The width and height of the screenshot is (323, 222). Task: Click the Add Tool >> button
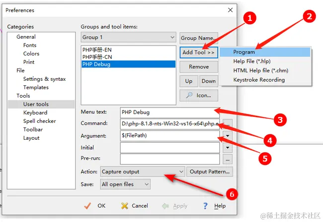pyautogui.click(x=199, y=53)
